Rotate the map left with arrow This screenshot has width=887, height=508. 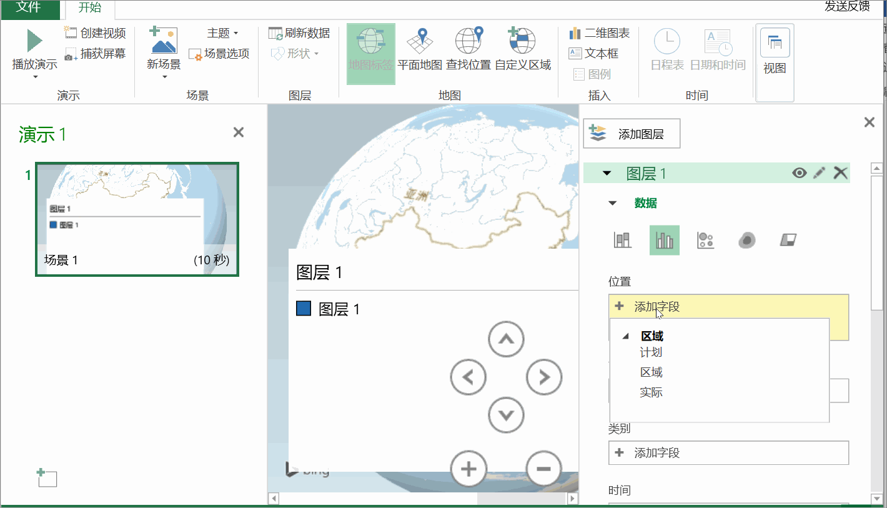[468, 377]
